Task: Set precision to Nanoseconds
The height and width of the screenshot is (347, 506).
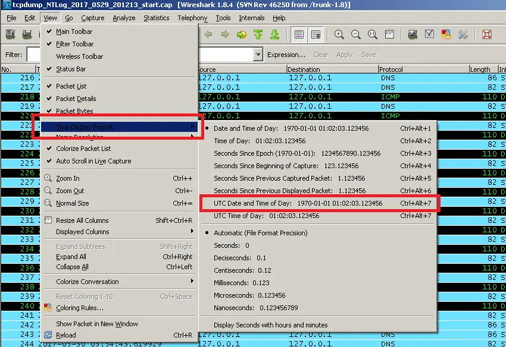Action: (318, 308)
